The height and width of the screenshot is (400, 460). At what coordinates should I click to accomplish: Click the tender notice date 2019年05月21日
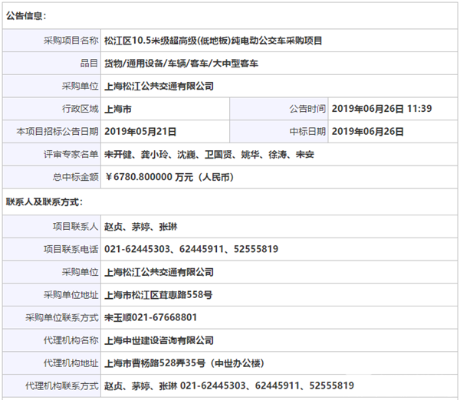tap(140, 131)
